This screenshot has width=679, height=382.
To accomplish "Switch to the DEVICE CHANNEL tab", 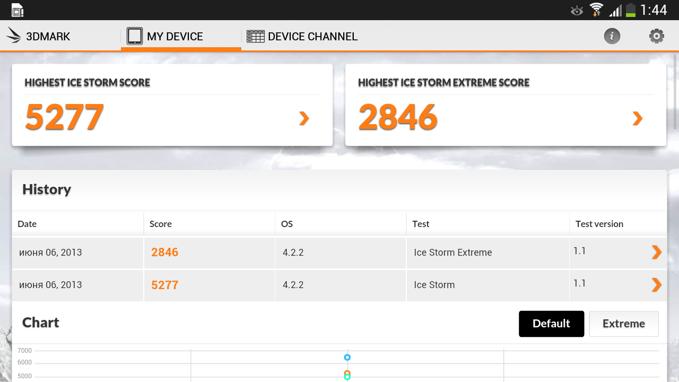I will coord(302,36).
